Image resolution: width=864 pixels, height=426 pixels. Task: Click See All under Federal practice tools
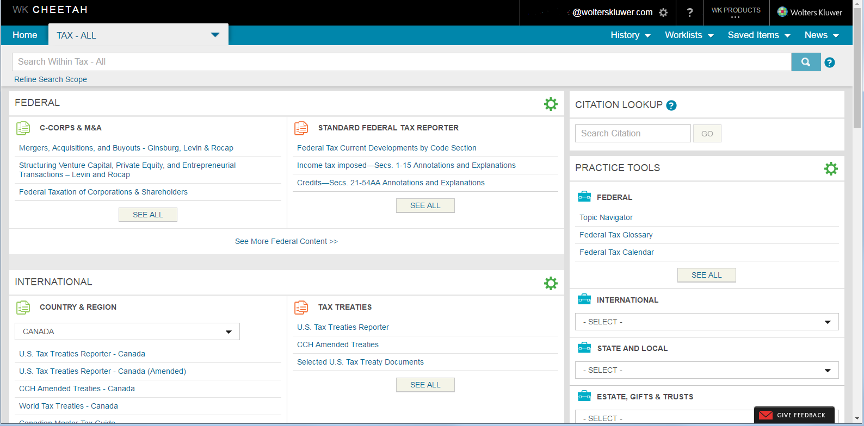click(707, 275)
